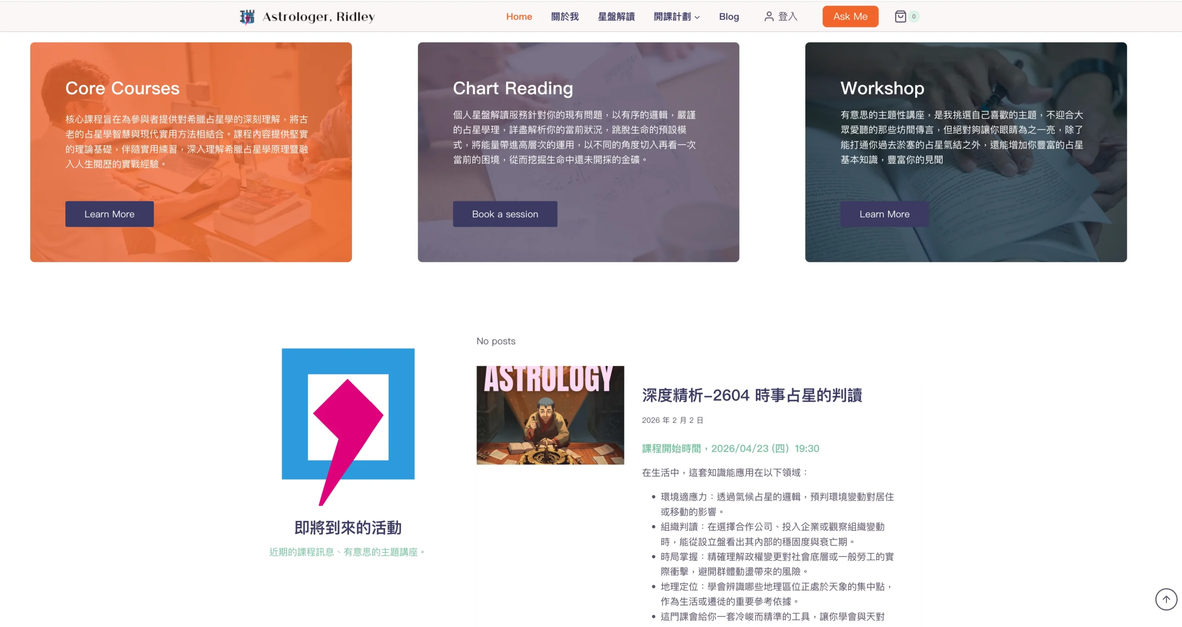Image resolution: width=1182 pixels, height=627 pixels.
Task: Click the 登入 login text link
Action: click(x=788, y=17)
